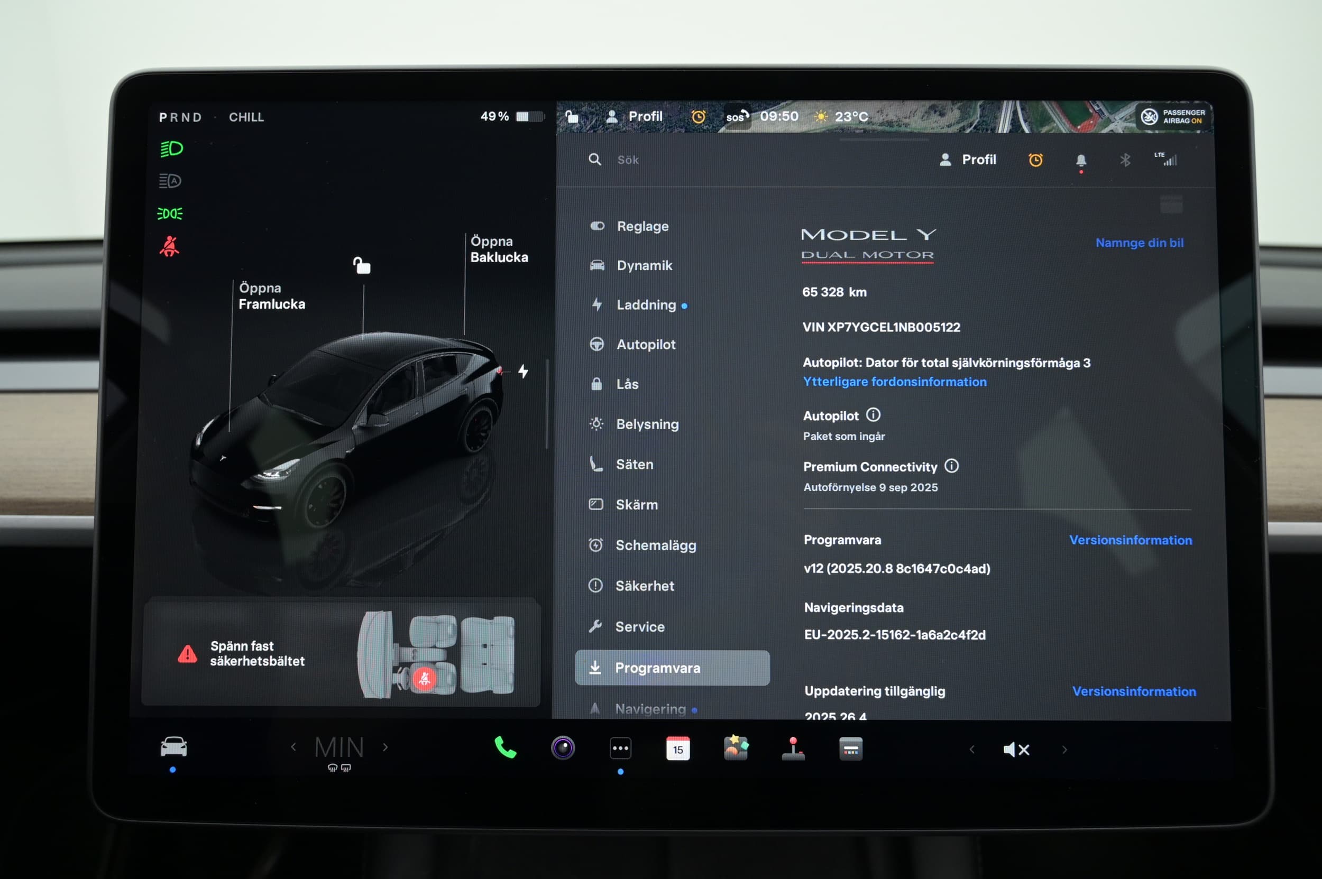Open the Toybox app icon
1322x879 pixels.
pyautogui.click(x=736, y=748)
